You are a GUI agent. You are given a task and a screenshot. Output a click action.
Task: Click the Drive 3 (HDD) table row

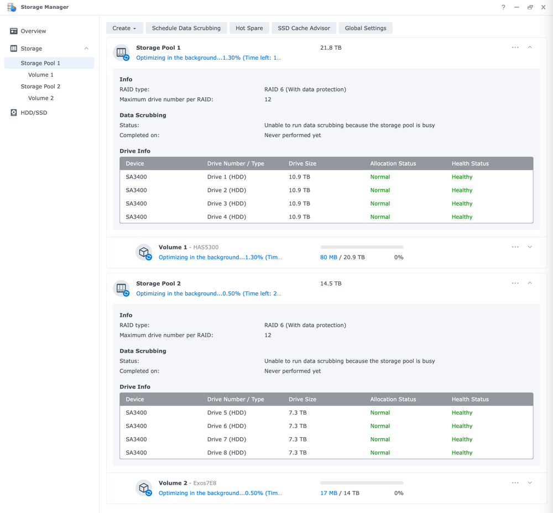tap(326, 203)
